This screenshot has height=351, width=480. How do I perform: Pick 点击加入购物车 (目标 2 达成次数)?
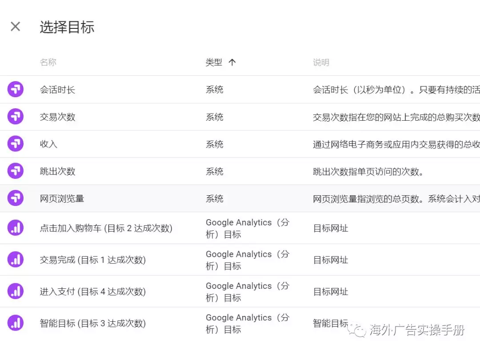point(106,229)
